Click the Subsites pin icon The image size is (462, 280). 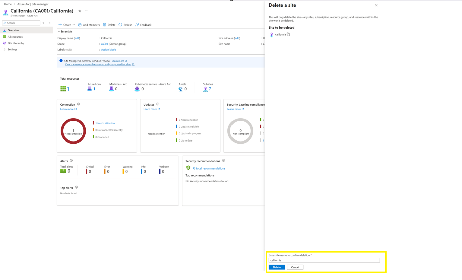pyautogui.click(x=205, y=89)
